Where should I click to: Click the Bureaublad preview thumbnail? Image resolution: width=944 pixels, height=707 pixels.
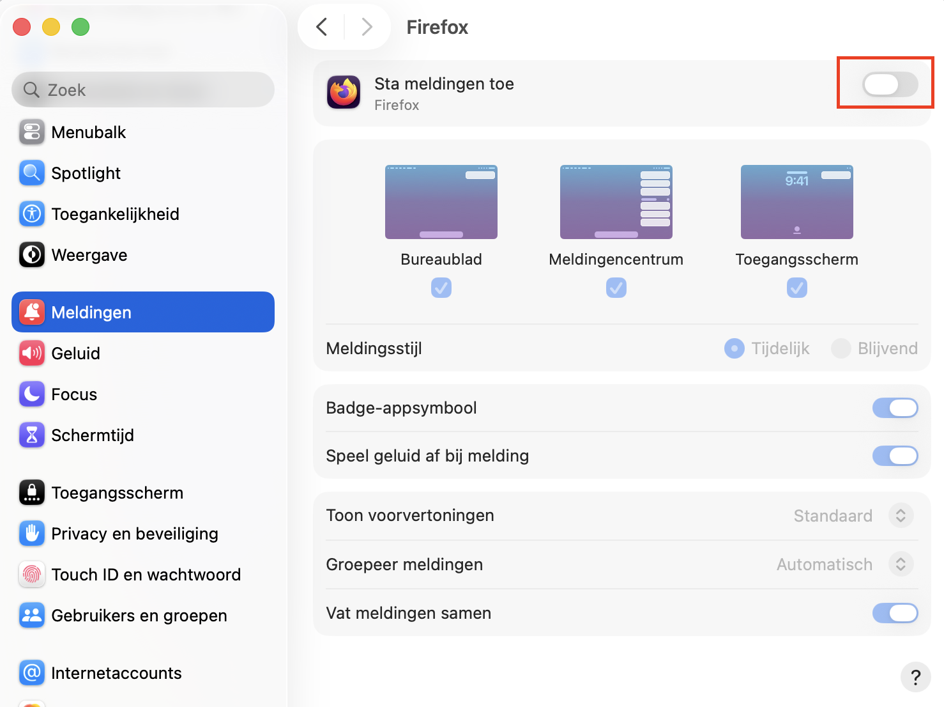441,202
